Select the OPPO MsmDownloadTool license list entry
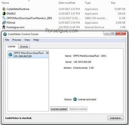 [28, 55]
